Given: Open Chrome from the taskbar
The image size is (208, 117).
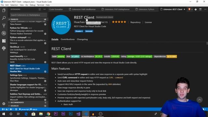Looking at the screenshot, I should coord(48,114).
